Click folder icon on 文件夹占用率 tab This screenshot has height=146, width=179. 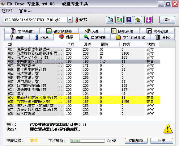(x=118, y=37)
